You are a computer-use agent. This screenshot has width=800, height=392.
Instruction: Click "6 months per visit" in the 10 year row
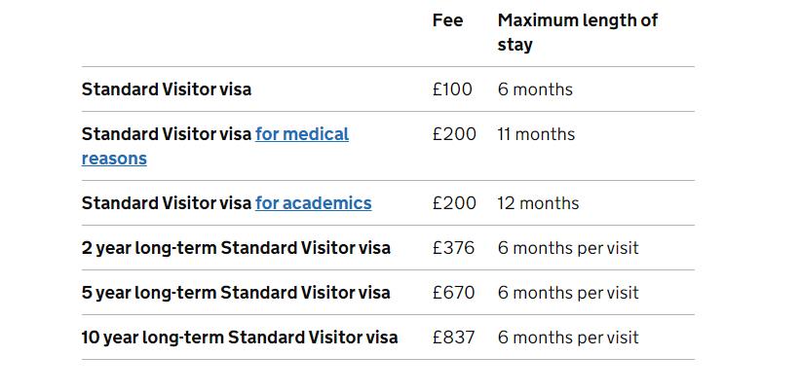pos(568,338)
